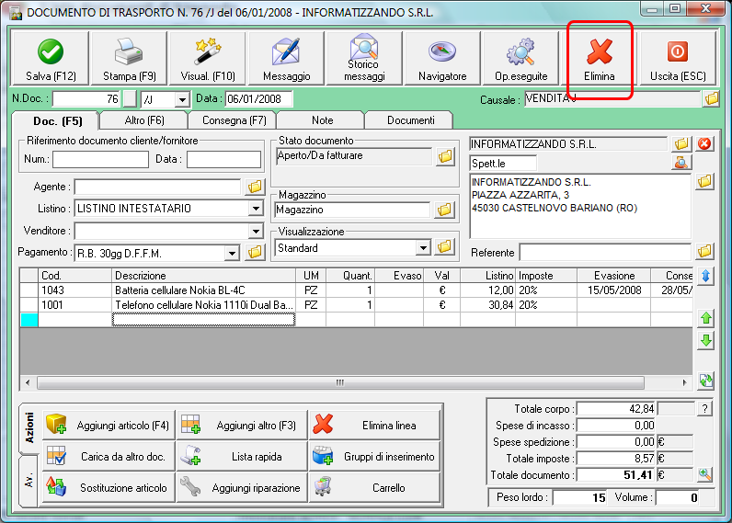Search contact icon next to Spett.le
Viewport: 732px width, 523px height.
tap(681, 163)
